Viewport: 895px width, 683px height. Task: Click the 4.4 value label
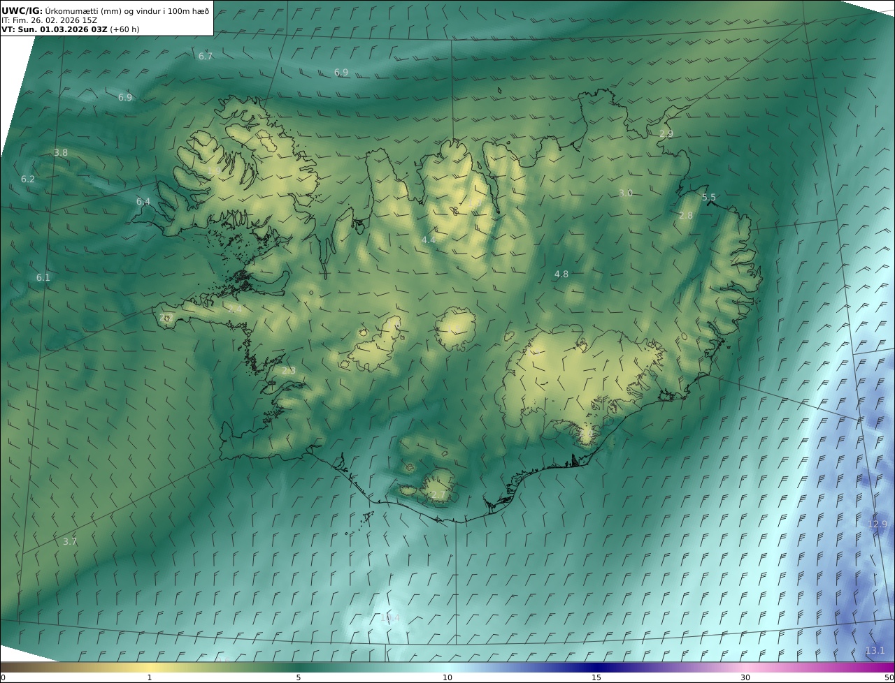click(429, 240)
